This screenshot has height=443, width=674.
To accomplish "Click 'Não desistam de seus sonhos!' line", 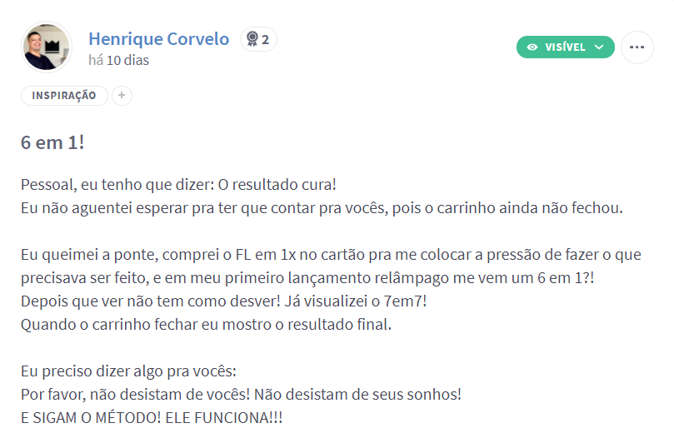I will pos(357,395).
